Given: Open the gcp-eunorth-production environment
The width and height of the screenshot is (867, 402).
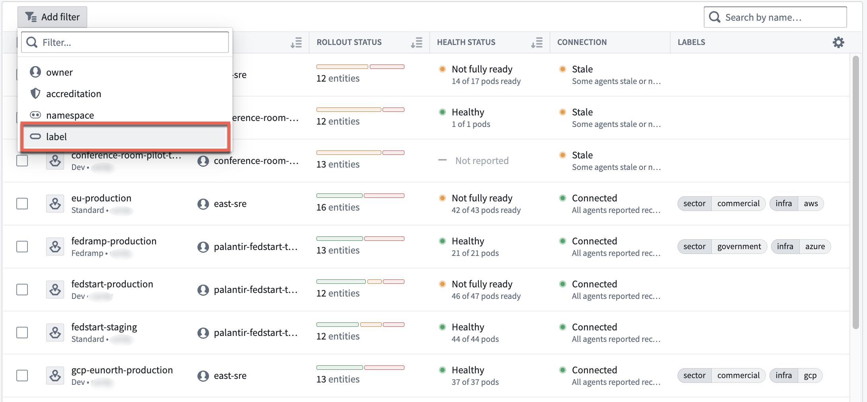Looking at the screenshot, I should (122, 370).
